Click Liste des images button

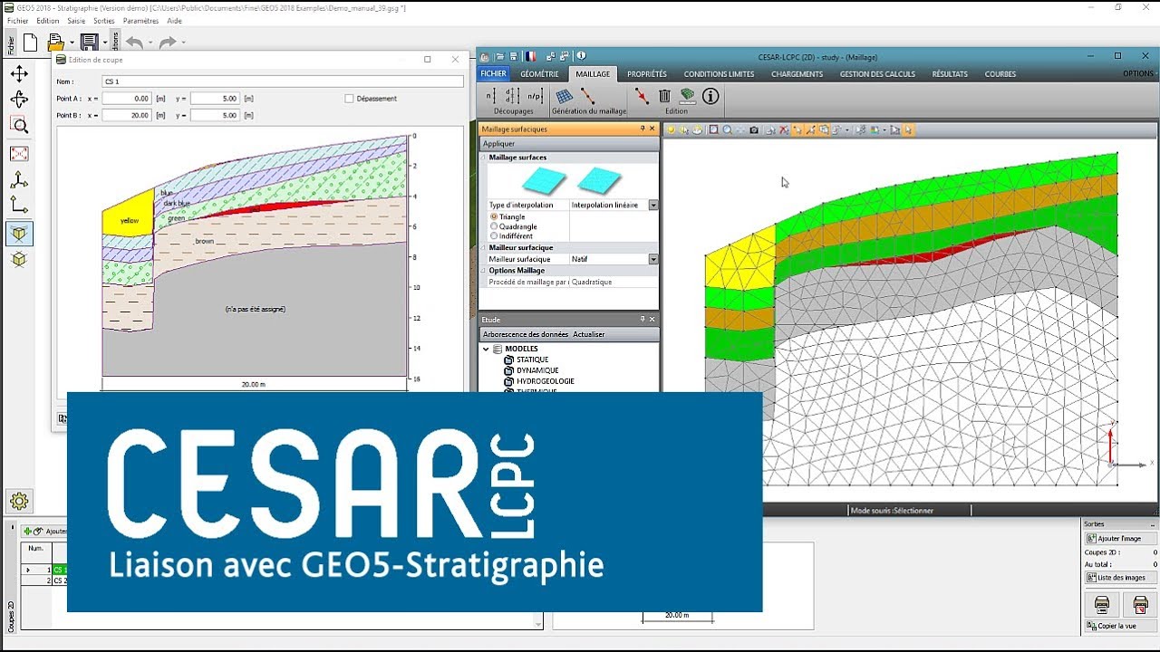[x=1120, y=578]
